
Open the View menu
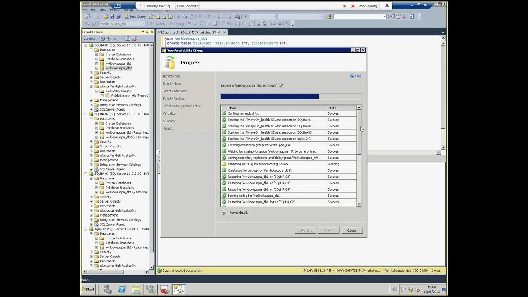point(103,10)
